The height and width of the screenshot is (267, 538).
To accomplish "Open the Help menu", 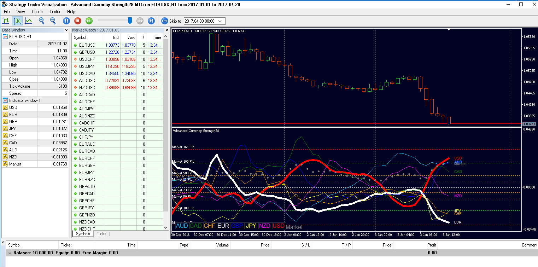I will point(71,12).
